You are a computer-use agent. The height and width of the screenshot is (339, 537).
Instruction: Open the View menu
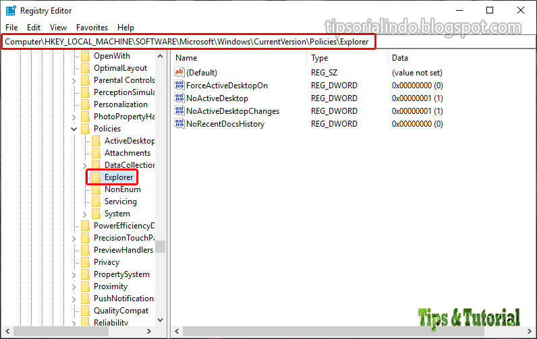tap(58, 28)
